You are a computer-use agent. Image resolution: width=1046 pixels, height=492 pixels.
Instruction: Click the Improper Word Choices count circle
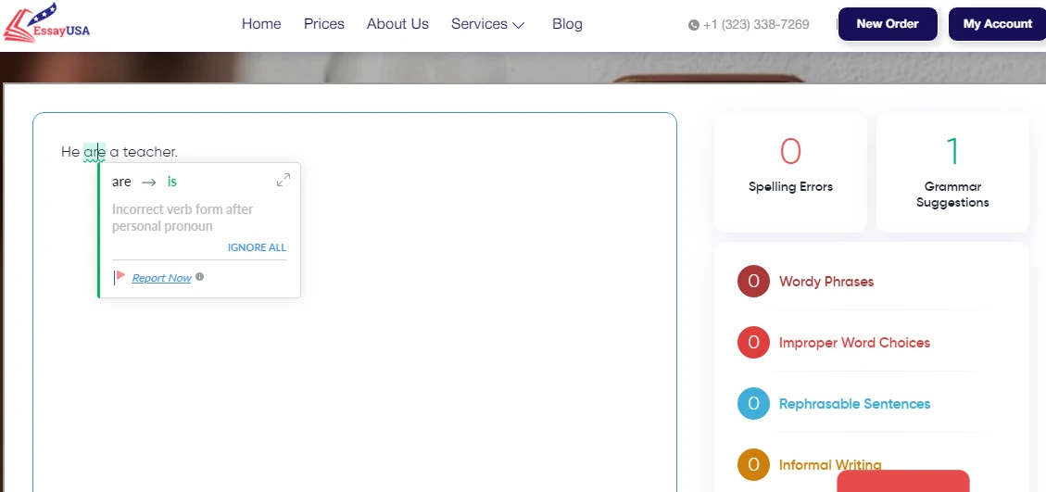click(753, 343)
